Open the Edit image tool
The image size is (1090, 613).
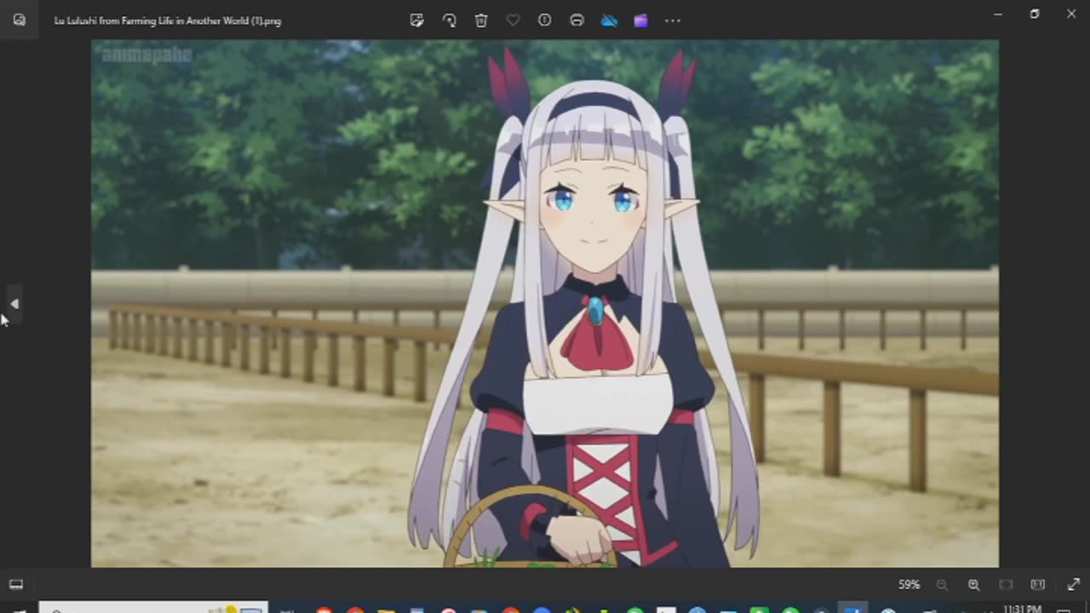coord(416,20)
